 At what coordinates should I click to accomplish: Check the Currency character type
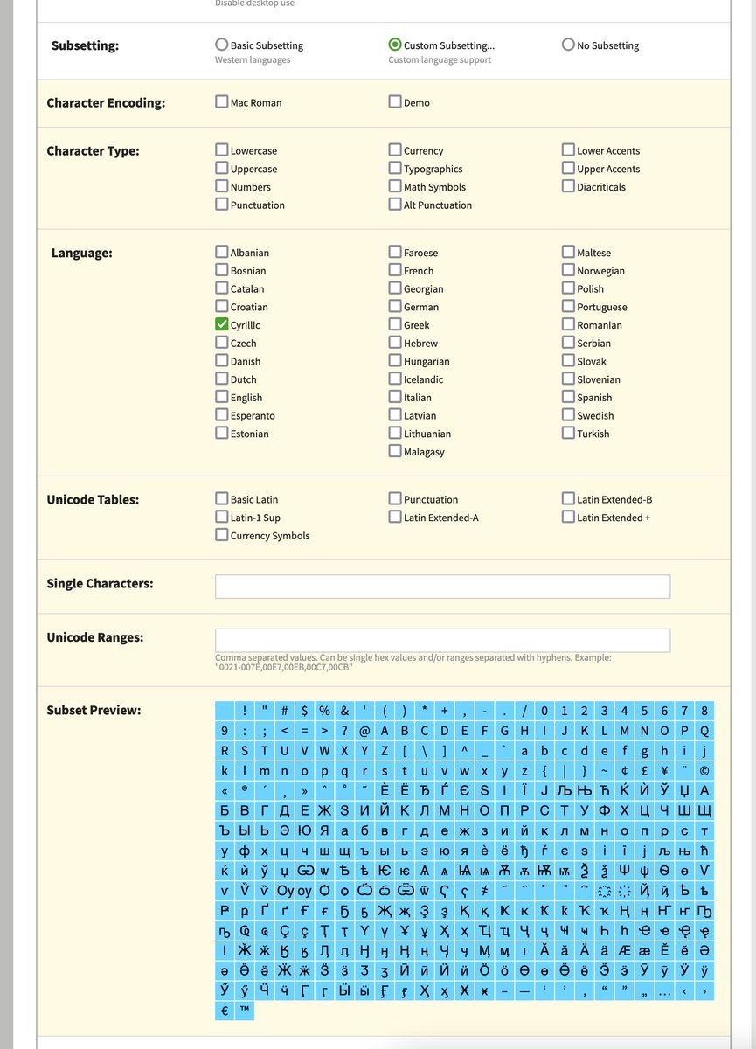[395, 149]
